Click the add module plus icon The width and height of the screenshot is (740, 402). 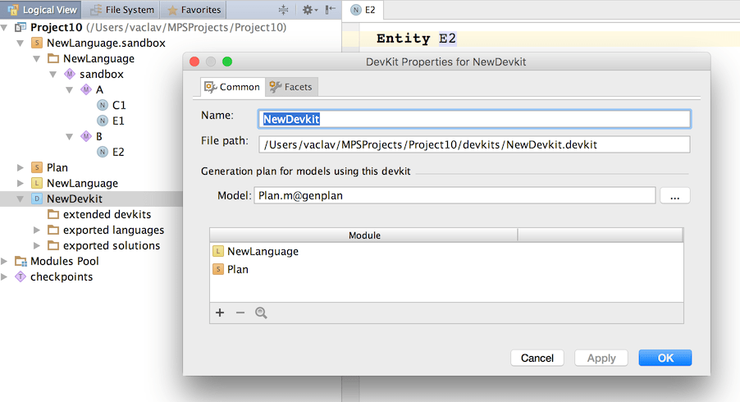coord(220,313)
